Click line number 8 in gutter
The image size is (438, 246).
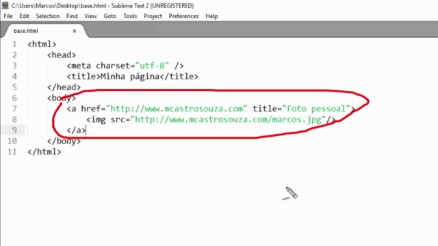coord(14,120)
